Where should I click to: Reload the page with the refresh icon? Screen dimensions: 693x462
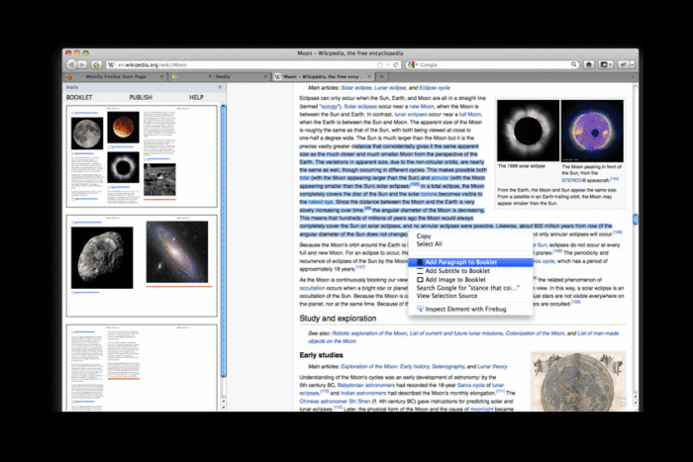(x=396, y=64)
